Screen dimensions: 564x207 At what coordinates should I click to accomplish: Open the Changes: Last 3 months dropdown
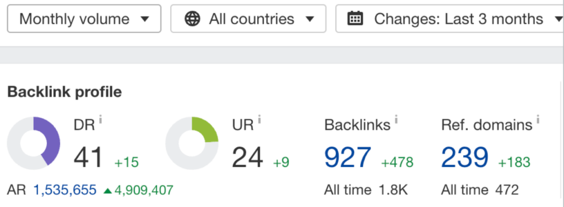[x=449, y=19]
